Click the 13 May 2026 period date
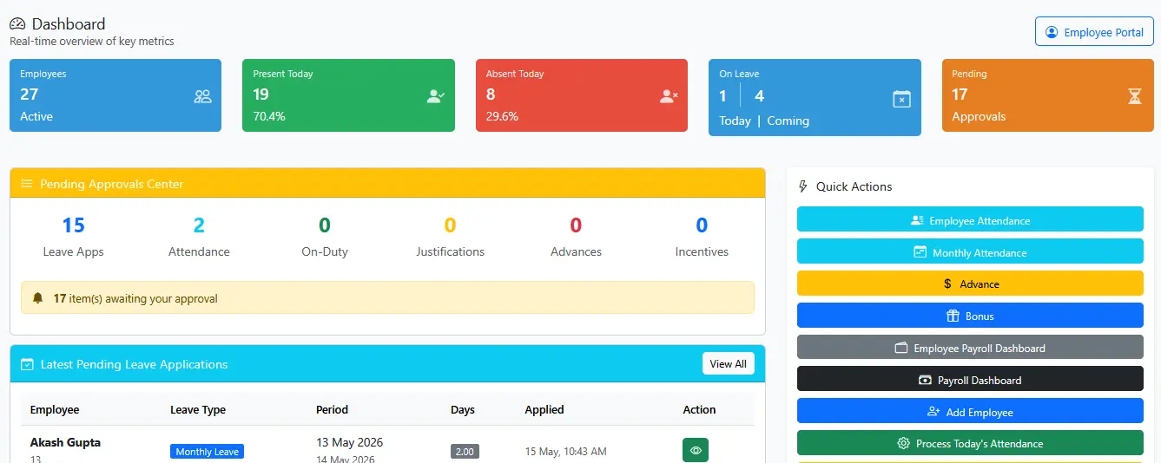 [349, 442]
